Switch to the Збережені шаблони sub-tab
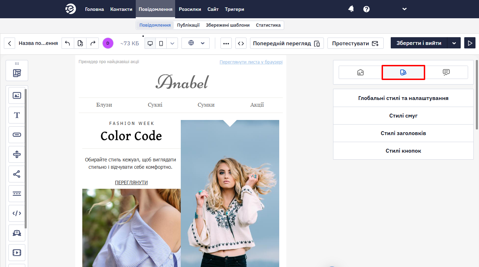Image resolution: width=479 pixels, height=267 pixels. click(228, 25)
